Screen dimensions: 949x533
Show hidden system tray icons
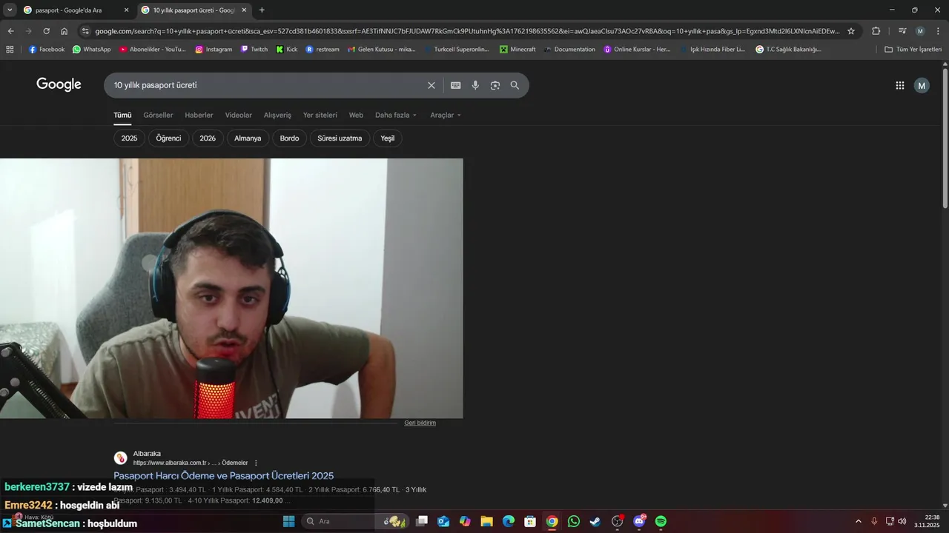point(859,521)
